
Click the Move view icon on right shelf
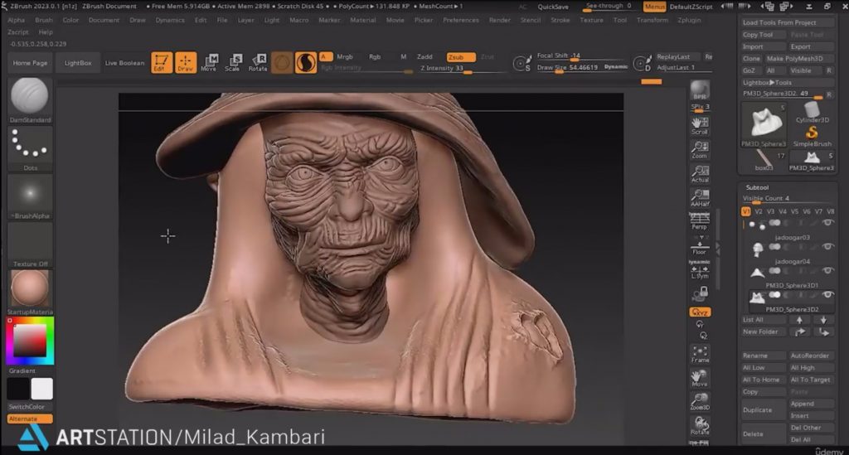[700, 378]
